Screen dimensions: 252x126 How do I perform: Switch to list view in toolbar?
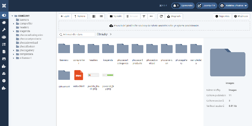coord(101,16)
